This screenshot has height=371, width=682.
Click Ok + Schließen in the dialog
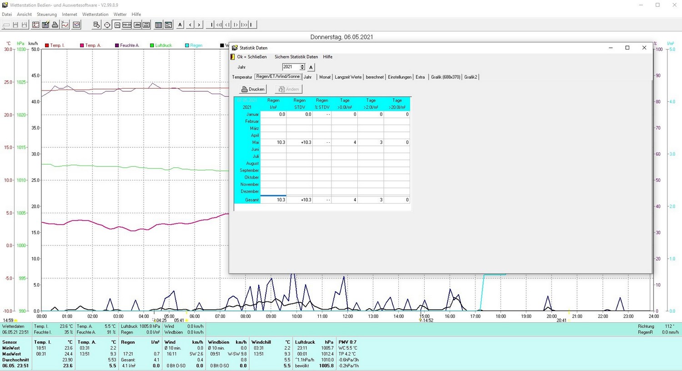(251, 57)
